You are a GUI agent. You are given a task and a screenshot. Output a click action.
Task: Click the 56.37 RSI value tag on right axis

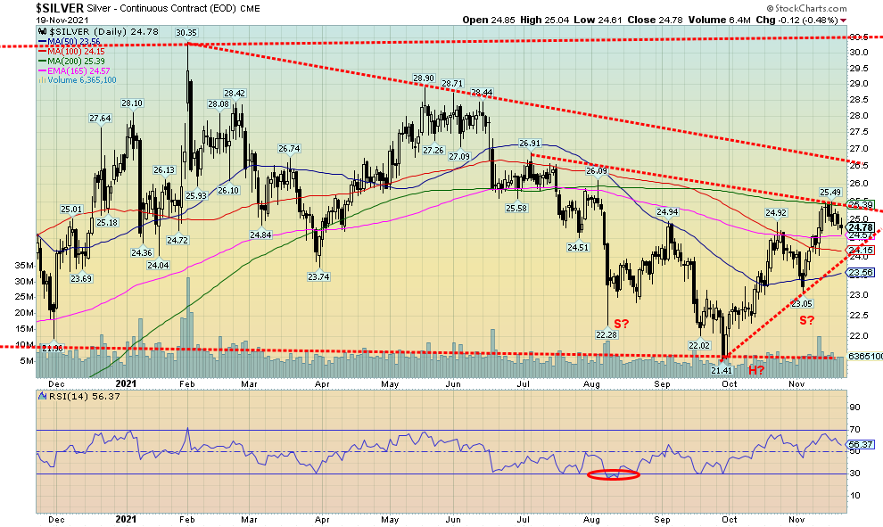[x=860, y=443]
